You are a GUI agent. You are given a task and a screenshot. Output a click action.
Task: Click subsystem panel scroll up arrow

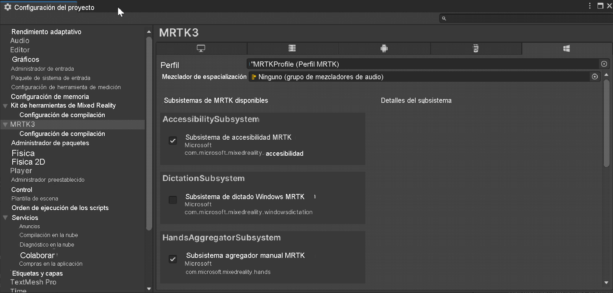[606, 74]
